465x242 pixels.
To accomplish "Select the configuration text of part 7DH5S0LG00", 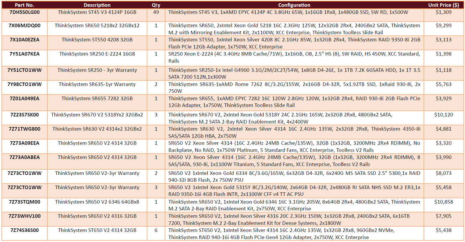I will (288, 12).
